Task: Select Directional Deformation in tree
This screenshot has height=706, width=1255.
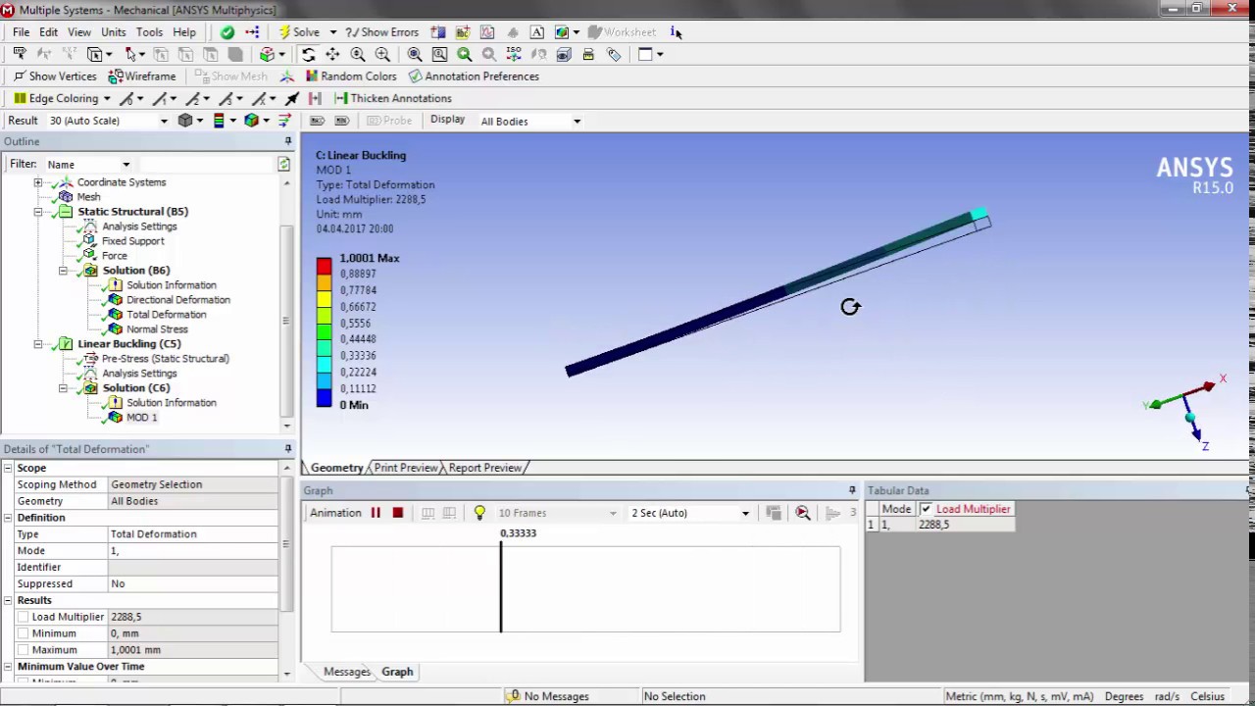Action: coord(177,300)
